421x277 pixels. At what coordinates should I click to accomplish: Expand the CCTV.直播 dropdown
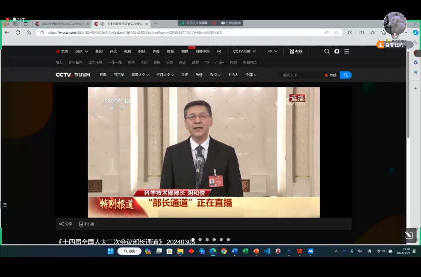click(244, 51)
